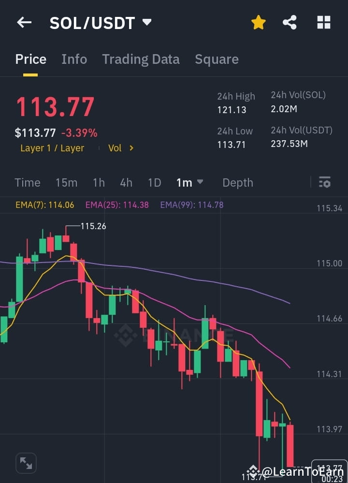Select the Square tab
The image size is (348, 483).
[217, 59]
